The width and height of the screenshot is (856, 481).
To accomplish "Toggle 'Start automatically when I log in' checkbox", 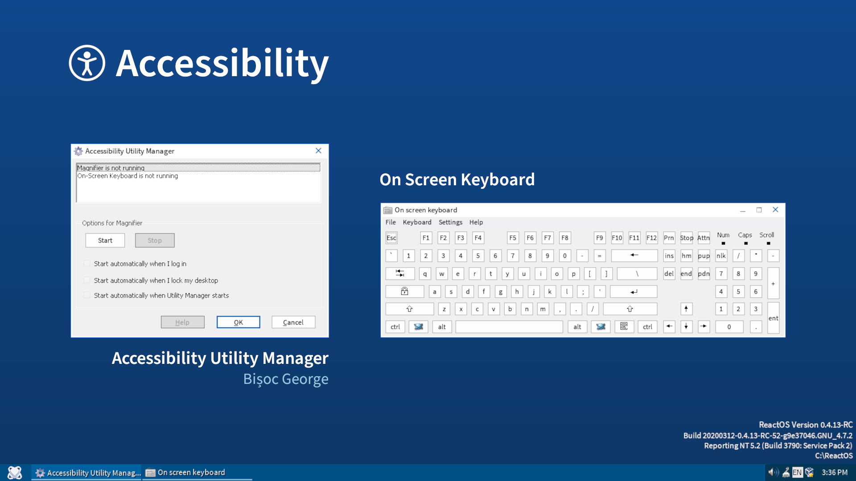I will [87, 263].
